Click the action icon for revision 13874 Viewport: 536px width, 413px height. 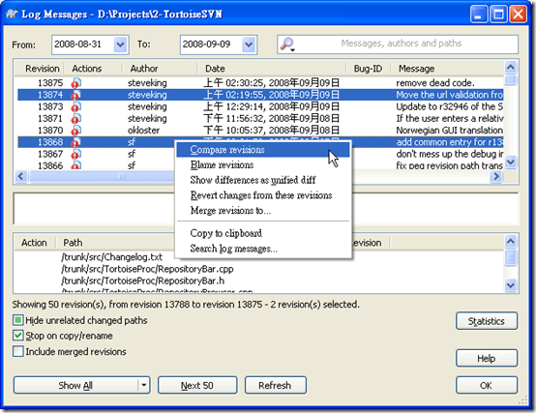[x=75, y=95]
